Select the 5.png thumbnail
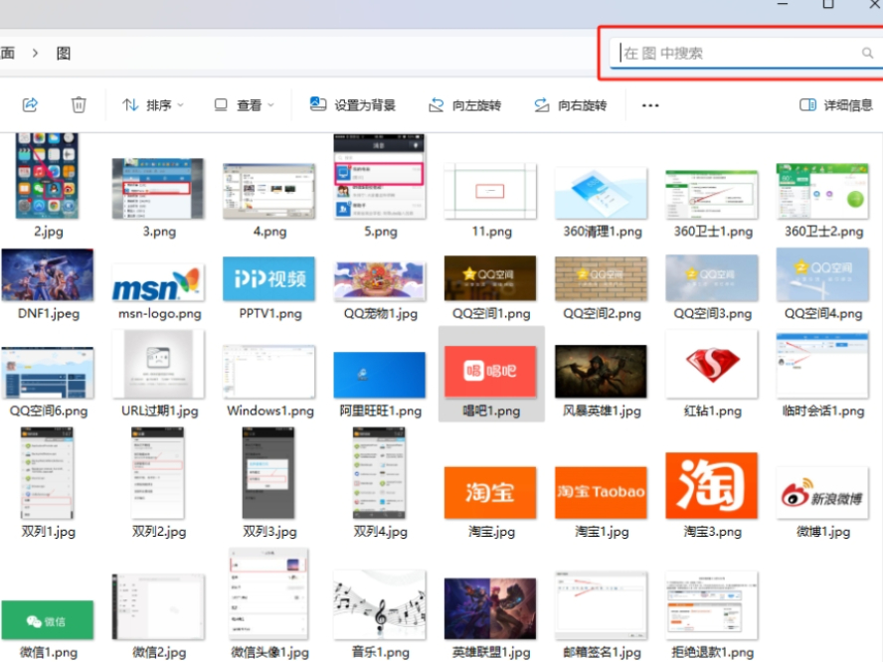Viewport: 883px width, 662px height. [x=380, y=176]
